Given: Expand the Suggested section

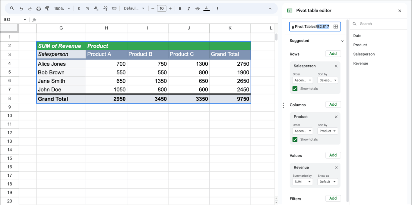Looking at the screenshot, I should pyautogui.click(x=342, y=41).
